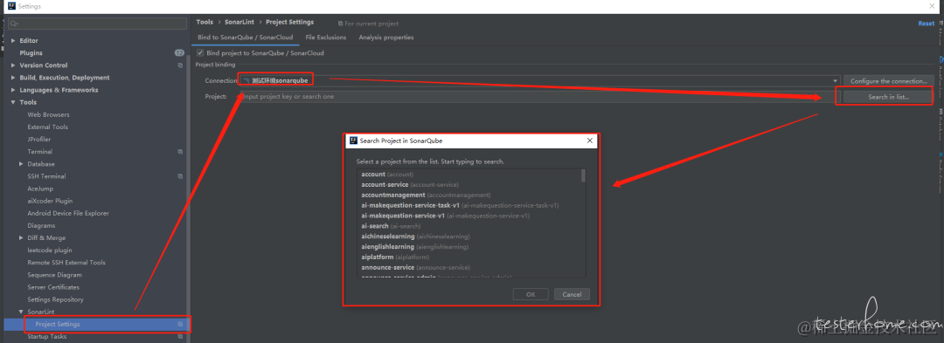944x343 pixels.
Task: Click project-level icon beside SSH Terminal
Action: pyautogui.click(x=180, y=176)
